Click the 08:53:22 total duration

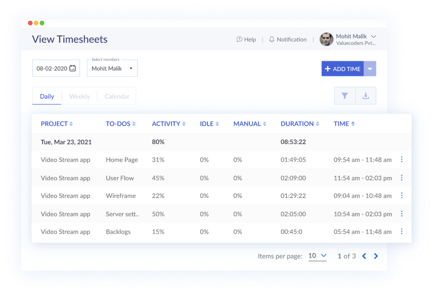(x=293, y=142)
